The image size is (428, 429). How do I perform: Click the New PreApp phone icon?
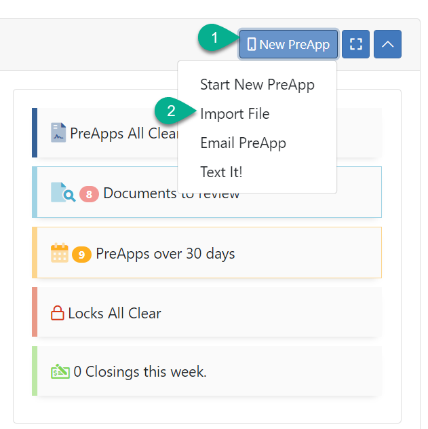click(x=252, y=45)
